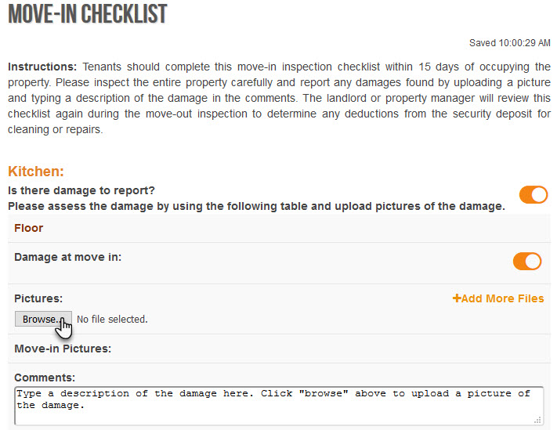Image resolution: width=557 pixels, height=430 pixels.
Task: Focus the Comments description text box
Action: click(x=279, y=406)
